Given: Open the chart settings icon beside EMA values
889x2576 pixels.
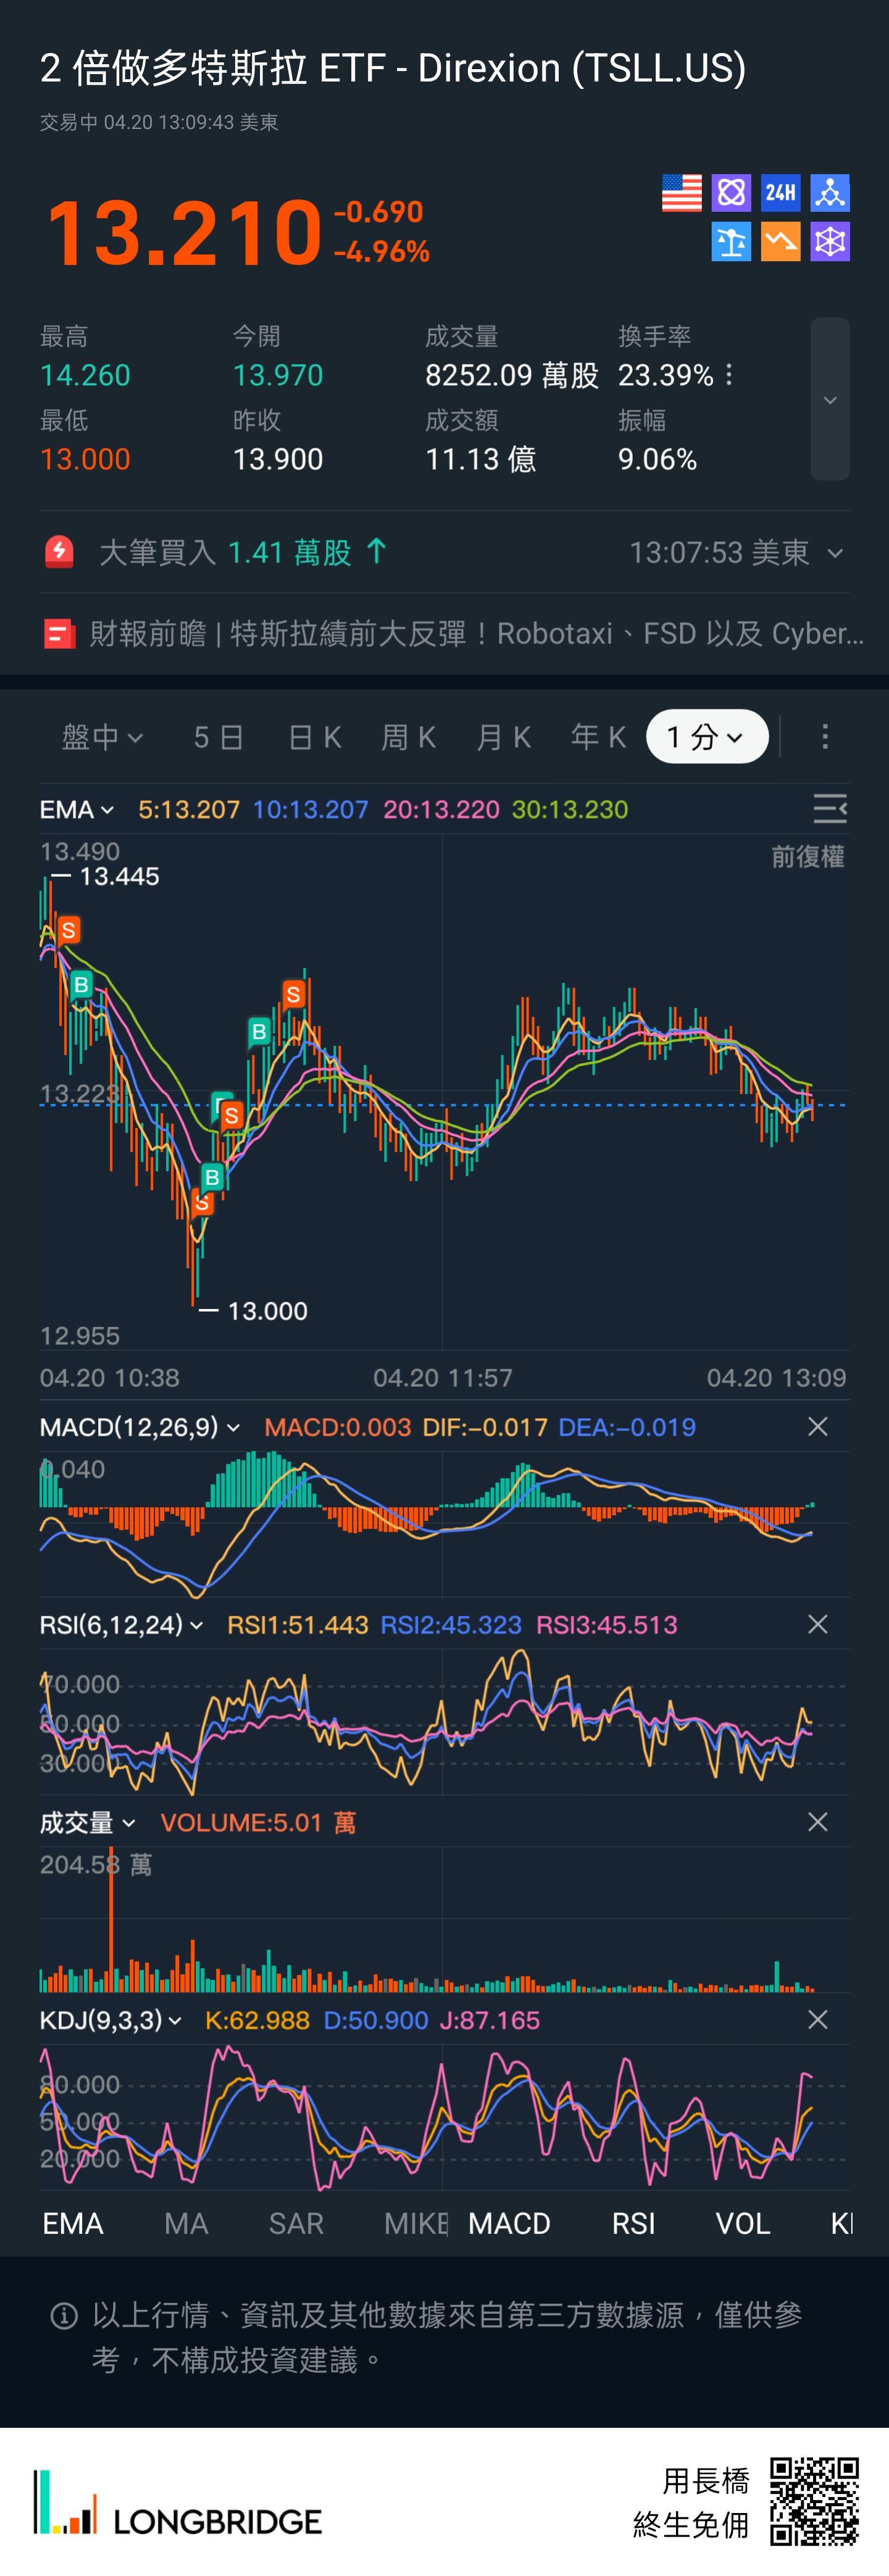Looking at the screenshot, I should tap(829, 808).
